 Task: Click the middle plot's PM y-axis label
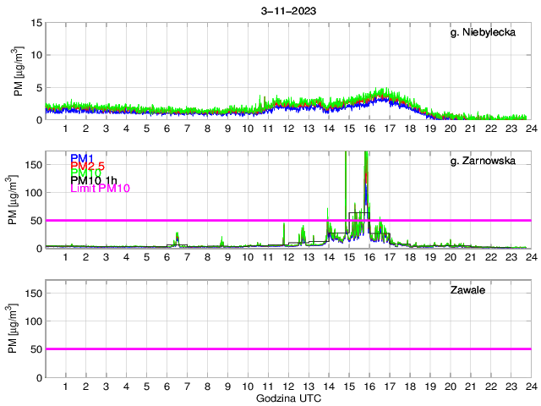(19, 200)
